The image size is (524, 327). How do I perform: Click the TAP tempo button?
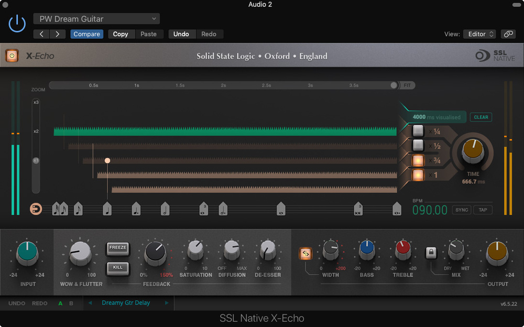point(483,210)
